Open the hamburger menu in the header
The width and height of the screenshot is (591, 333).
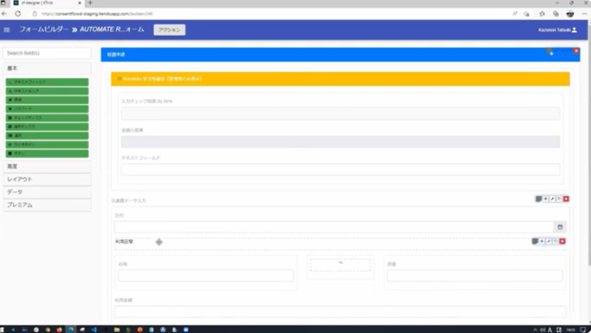click(x=7, y=30)
